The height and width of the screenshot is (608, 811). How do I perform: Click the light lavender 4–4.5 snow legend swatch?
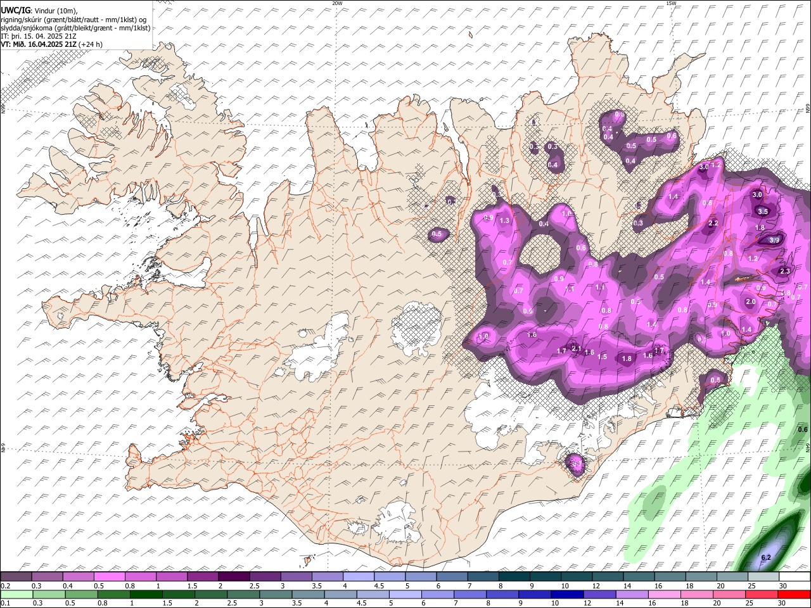tap(359, 576)
